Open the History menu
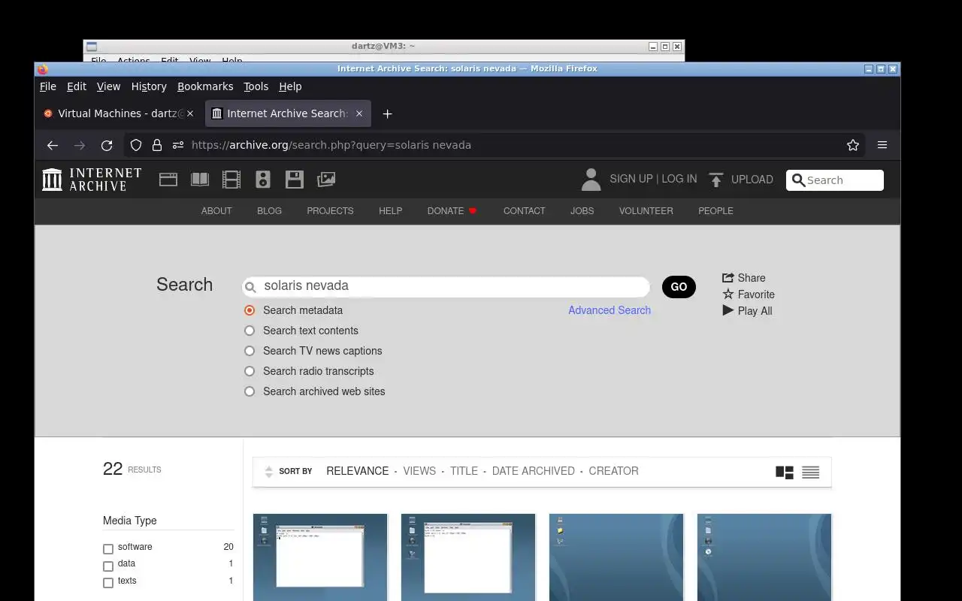 point(149,86)
